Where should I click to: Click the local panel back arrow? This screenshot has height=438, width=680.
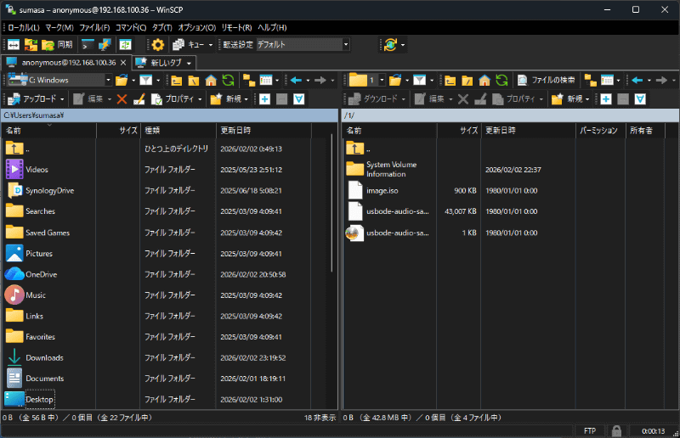point(296,80)
